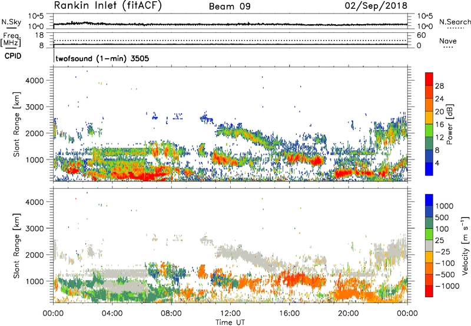471x326 pixels.
Task: Select the 'N.Sky' legend label
Action: 11,22
